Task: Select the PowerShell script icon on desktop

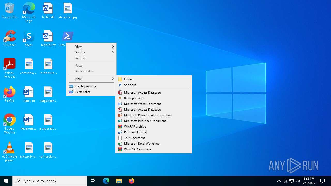Action: [x=68, y=37]
